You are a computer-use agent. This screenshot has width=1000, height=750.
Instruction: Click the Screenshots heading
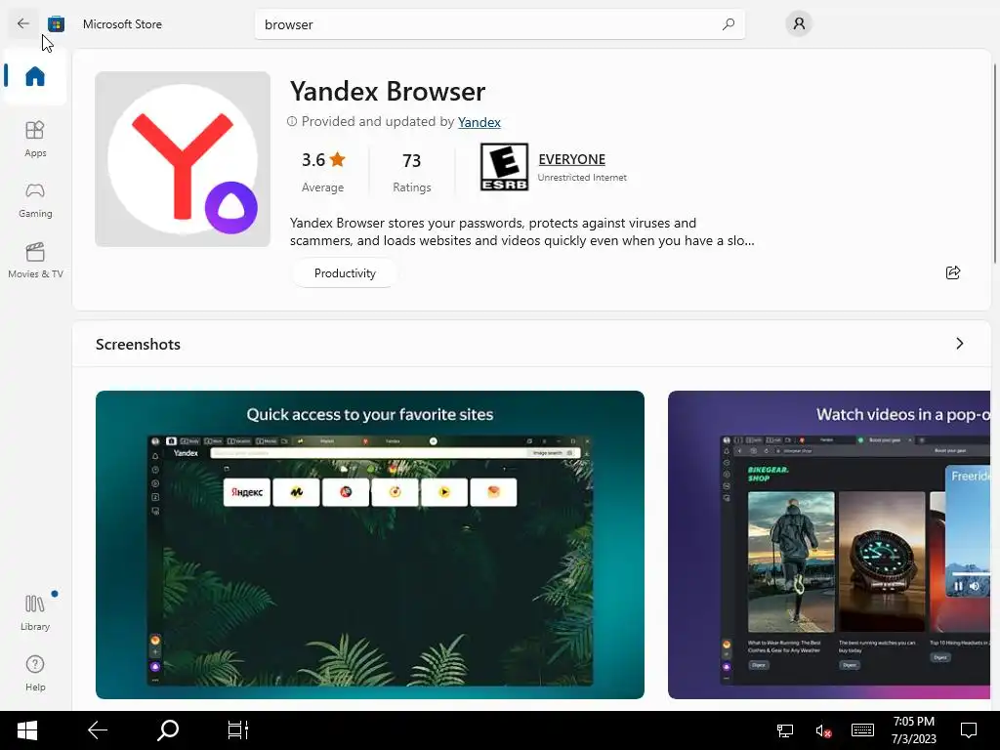(x=138, y=345)
